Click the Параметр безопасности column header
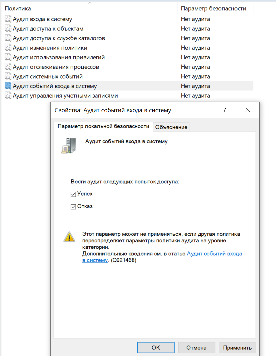 tap(213, 9)
